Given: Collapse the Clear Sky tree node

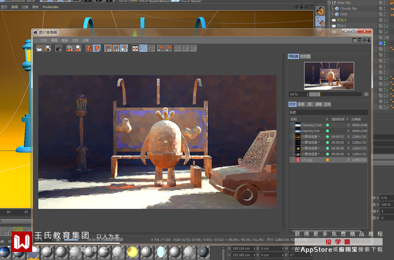Looking at the screenshot, I should pos(330,3).
